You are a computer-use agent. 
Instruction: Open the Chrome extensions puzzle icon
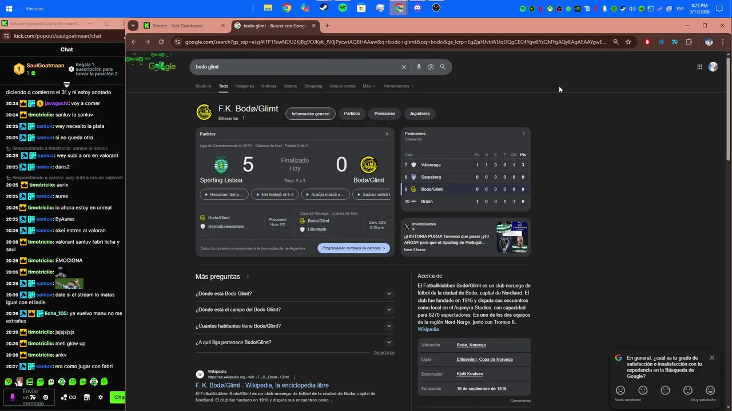tap(689, 42)
